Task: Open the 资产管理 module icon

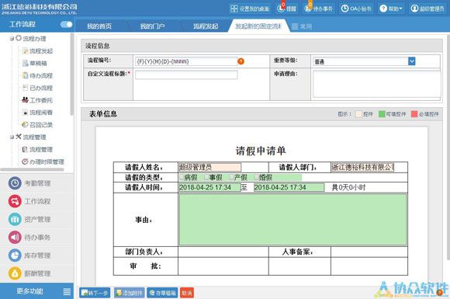Action: click(15, 219)
